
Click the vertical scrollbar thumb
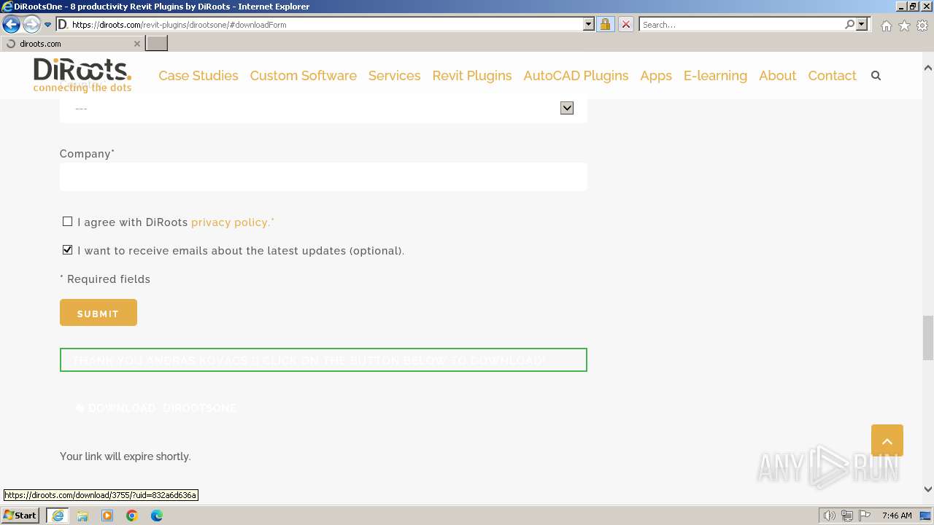pyautogui.click(x=928, y=338)
